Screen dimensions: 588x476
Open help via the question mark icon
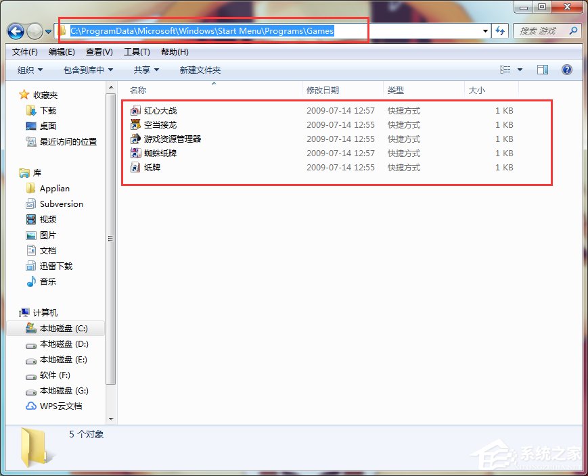coord(566,70)
